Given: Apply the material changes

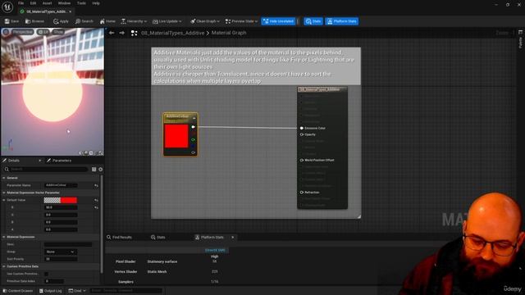Looking at the screenshot, I should pos(61,21).
